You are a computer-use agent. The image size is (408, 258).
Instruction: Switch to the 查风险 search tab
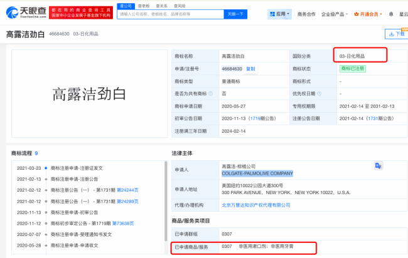[x=180, y=6]
